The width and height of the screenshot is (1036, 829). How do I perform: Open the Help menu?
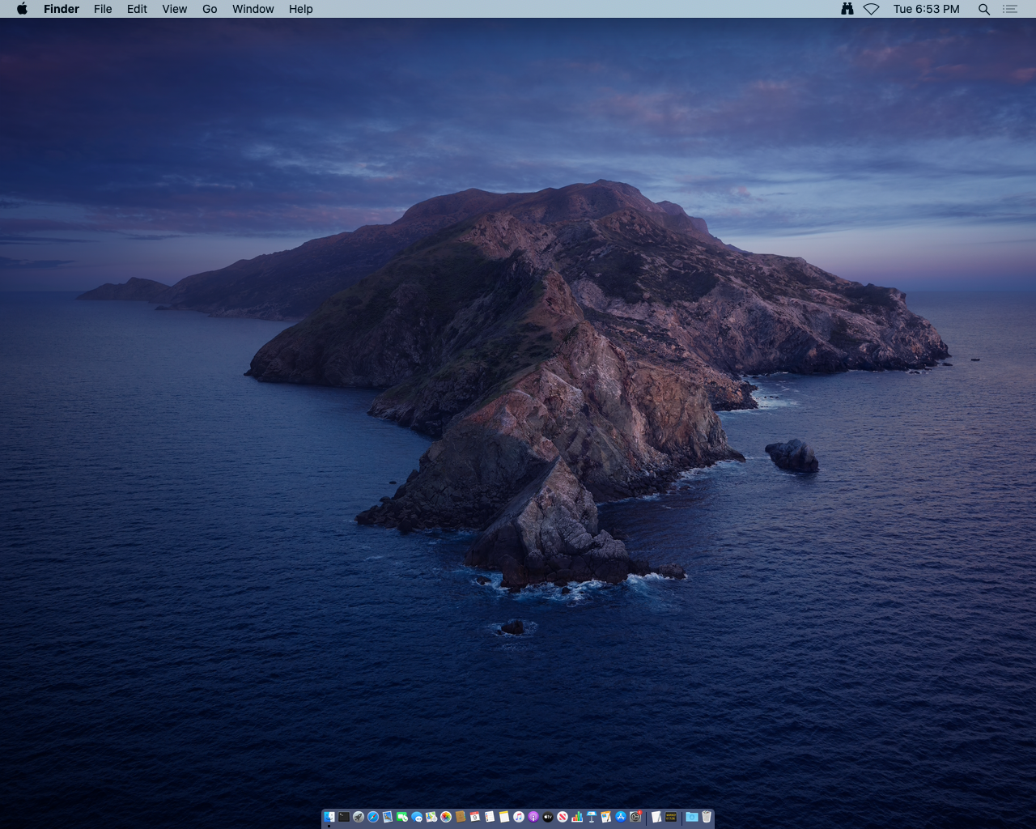click(x=300, y=9)
